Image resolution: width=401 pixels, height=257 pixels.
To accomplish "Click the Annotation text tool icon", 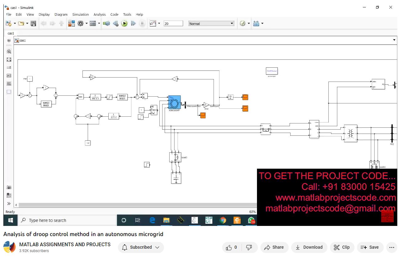I will 9,75.
